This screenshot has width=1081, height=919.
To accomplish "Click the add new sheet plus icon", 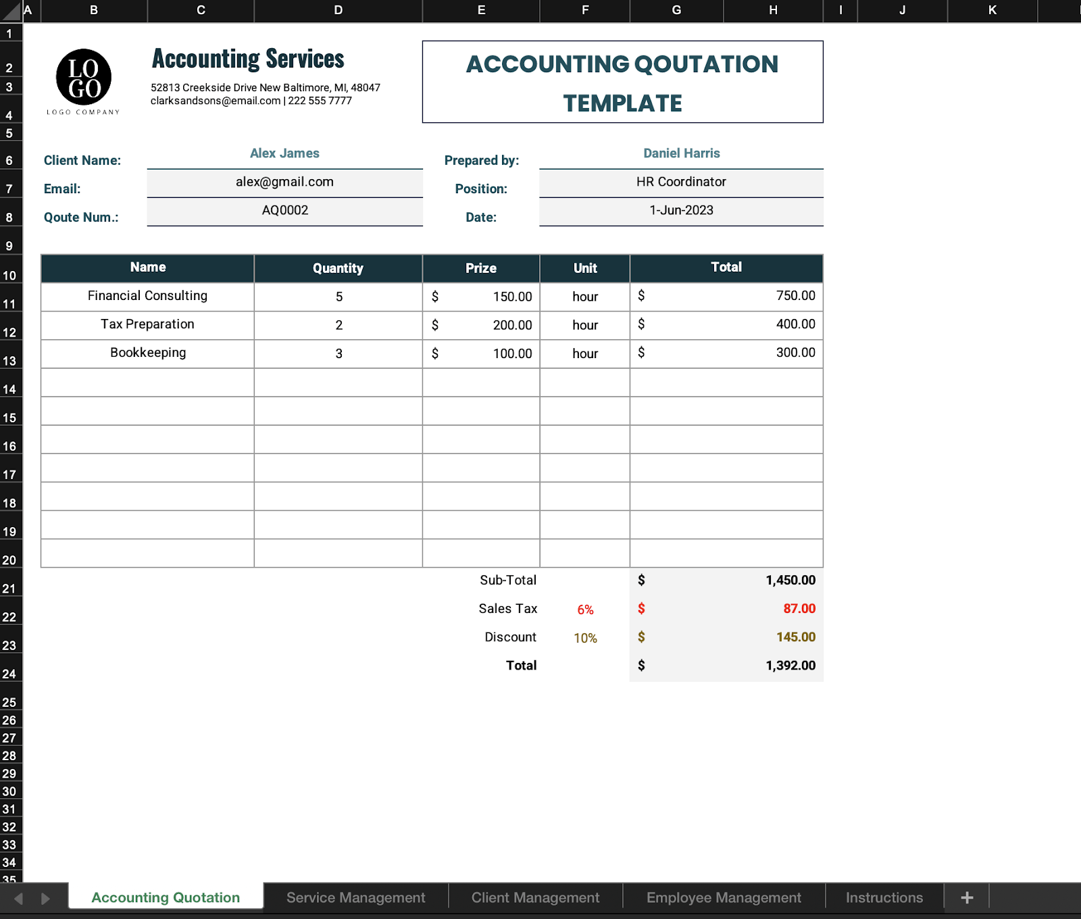I will [965, 897].
